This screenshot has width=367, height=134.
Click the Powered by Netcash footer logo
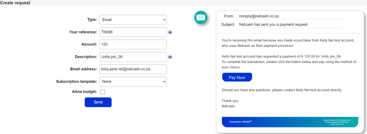coord(240,122)
